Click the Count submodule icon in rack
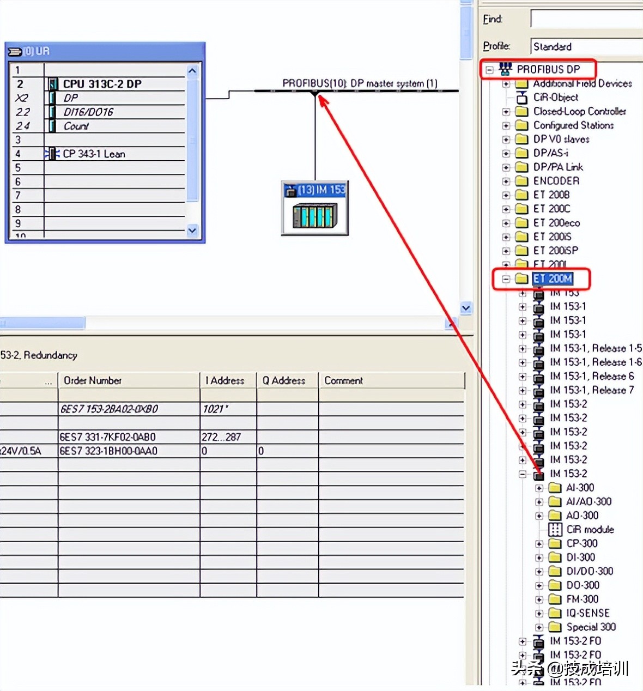This screenshot has height=691, width=643. [x=53, y=126]
